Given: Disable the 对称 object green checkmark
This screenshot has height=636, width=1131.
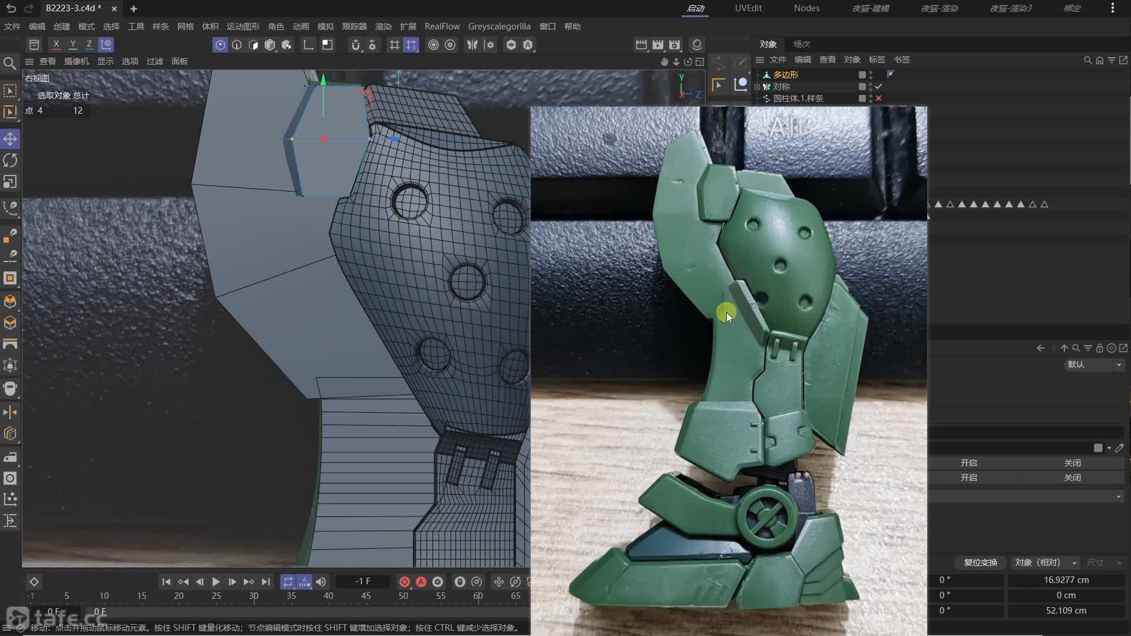Looking at the screenshot, I should 878,87.
